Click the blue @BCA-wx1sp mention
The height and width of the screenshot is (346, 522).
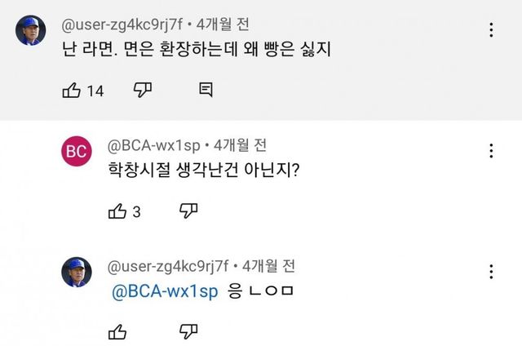coord(164,291)
